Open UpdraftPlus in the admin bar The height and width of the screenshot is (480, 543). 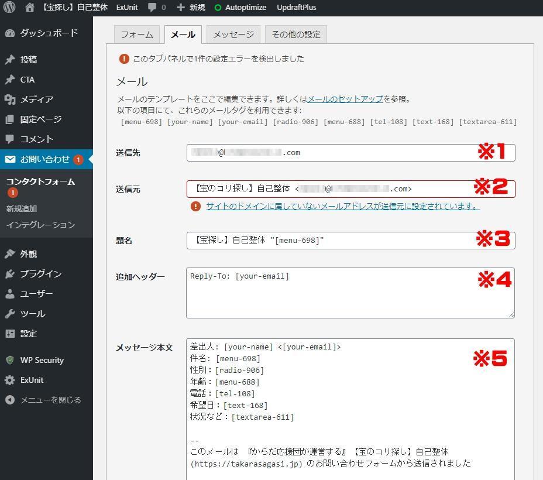point(297,7)
